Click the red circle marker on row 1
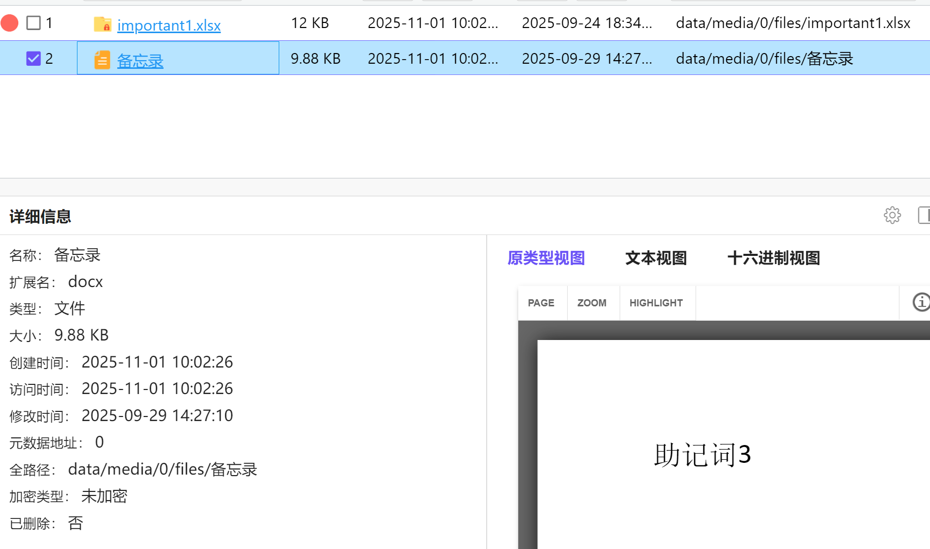 9,23
